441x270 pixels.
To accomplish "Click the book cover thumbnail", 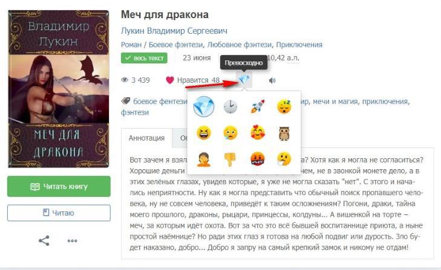I will tap(59, 89).
